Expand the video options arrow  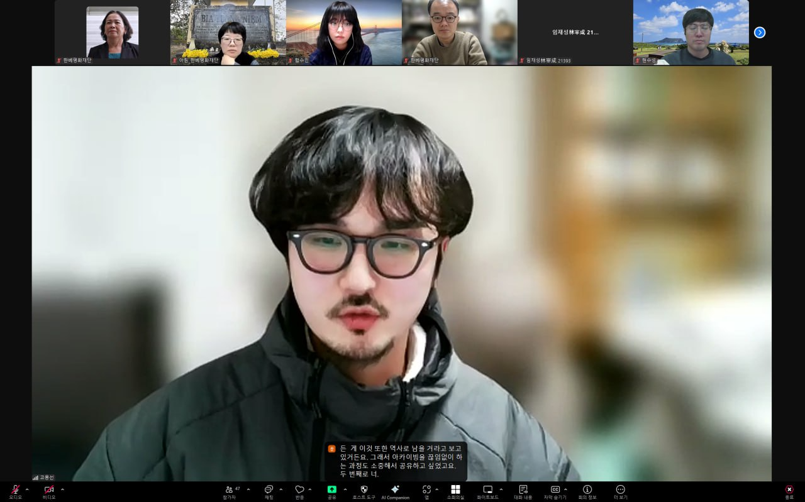tap(62, 489)
